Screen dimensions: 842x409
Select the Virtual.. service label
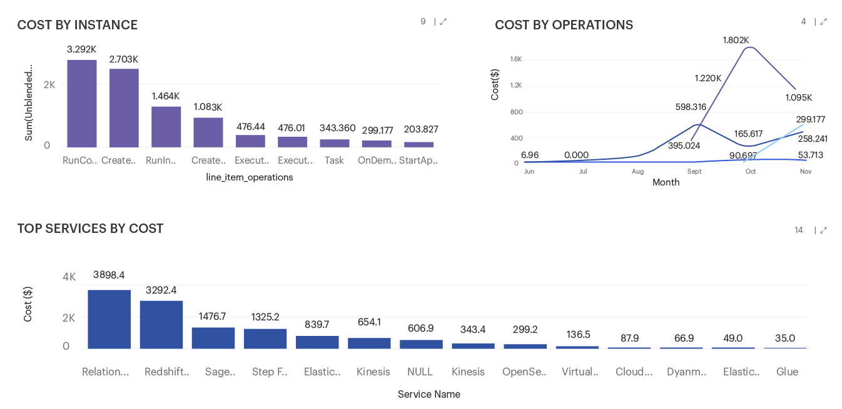pyautogui.click(x=580, y=372)
